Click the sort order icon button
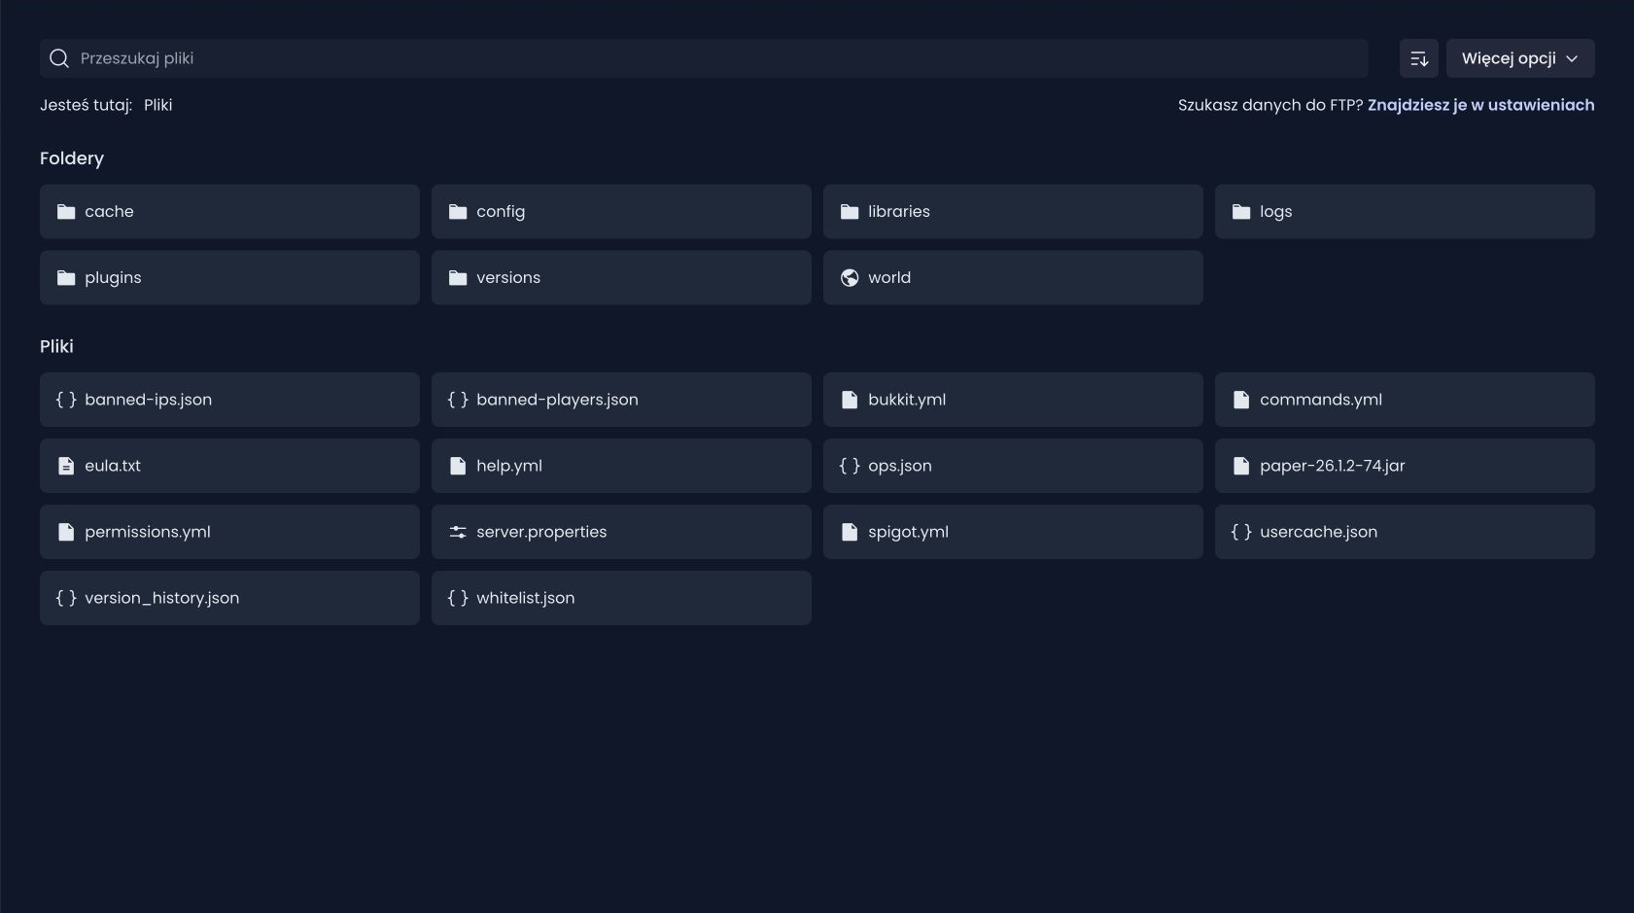The width and height of the screenshot is (1634, 913). point(1418,58)
